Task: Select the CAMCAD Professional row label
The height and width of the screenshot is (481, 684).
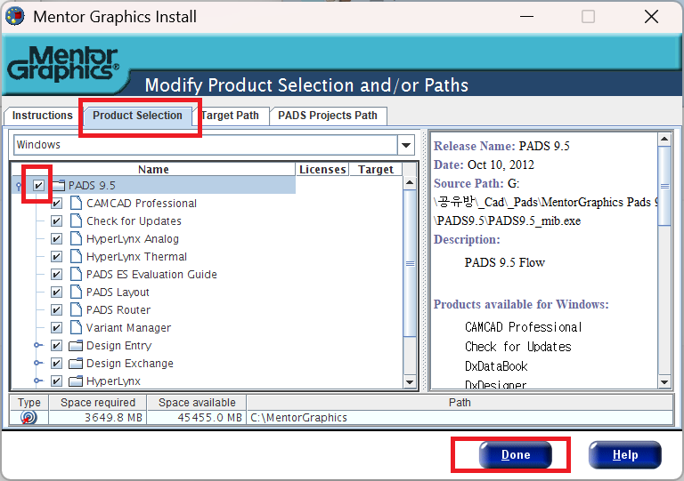Action: [x=142, y=204]
